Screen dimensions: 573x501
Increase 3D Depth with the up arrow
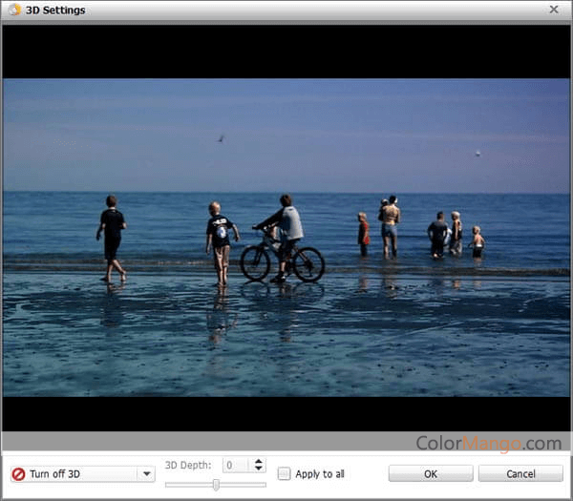[259, 461]
